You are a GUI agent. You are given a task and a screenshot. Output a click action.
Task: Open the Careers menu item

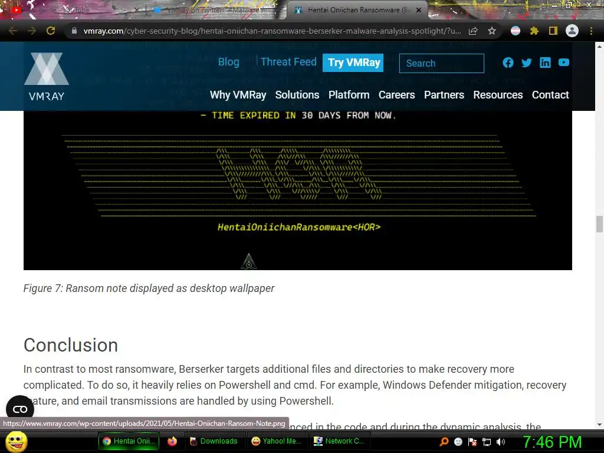pos(397,95)
